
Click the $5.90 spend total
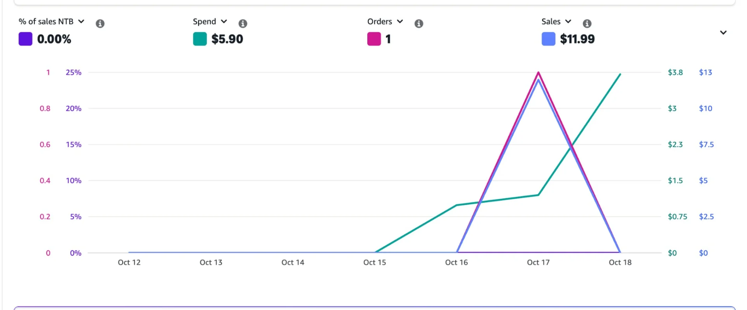(227, 39)
